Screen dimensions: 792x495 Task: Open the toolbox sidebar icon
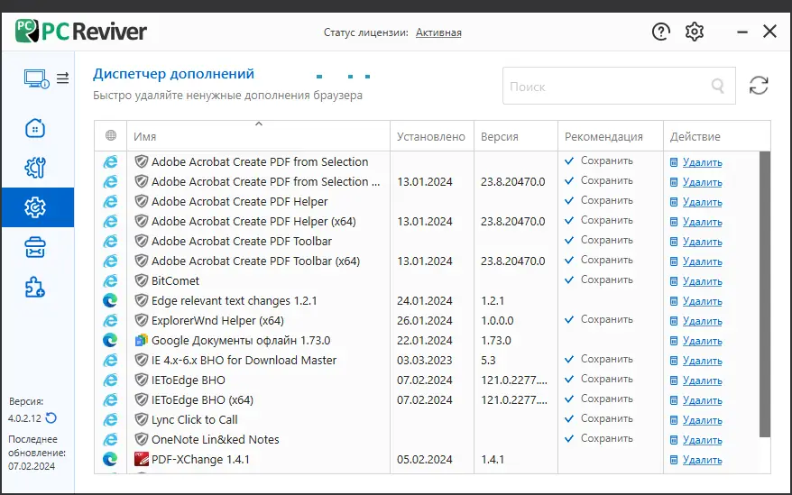pos(36,248)
